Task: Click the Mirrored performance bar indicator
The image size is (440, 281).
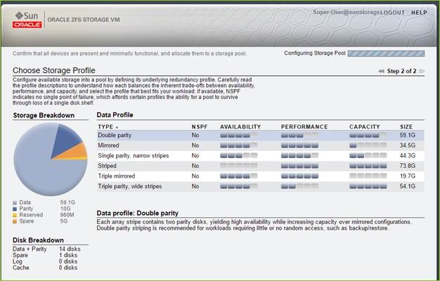Action: 299,145
